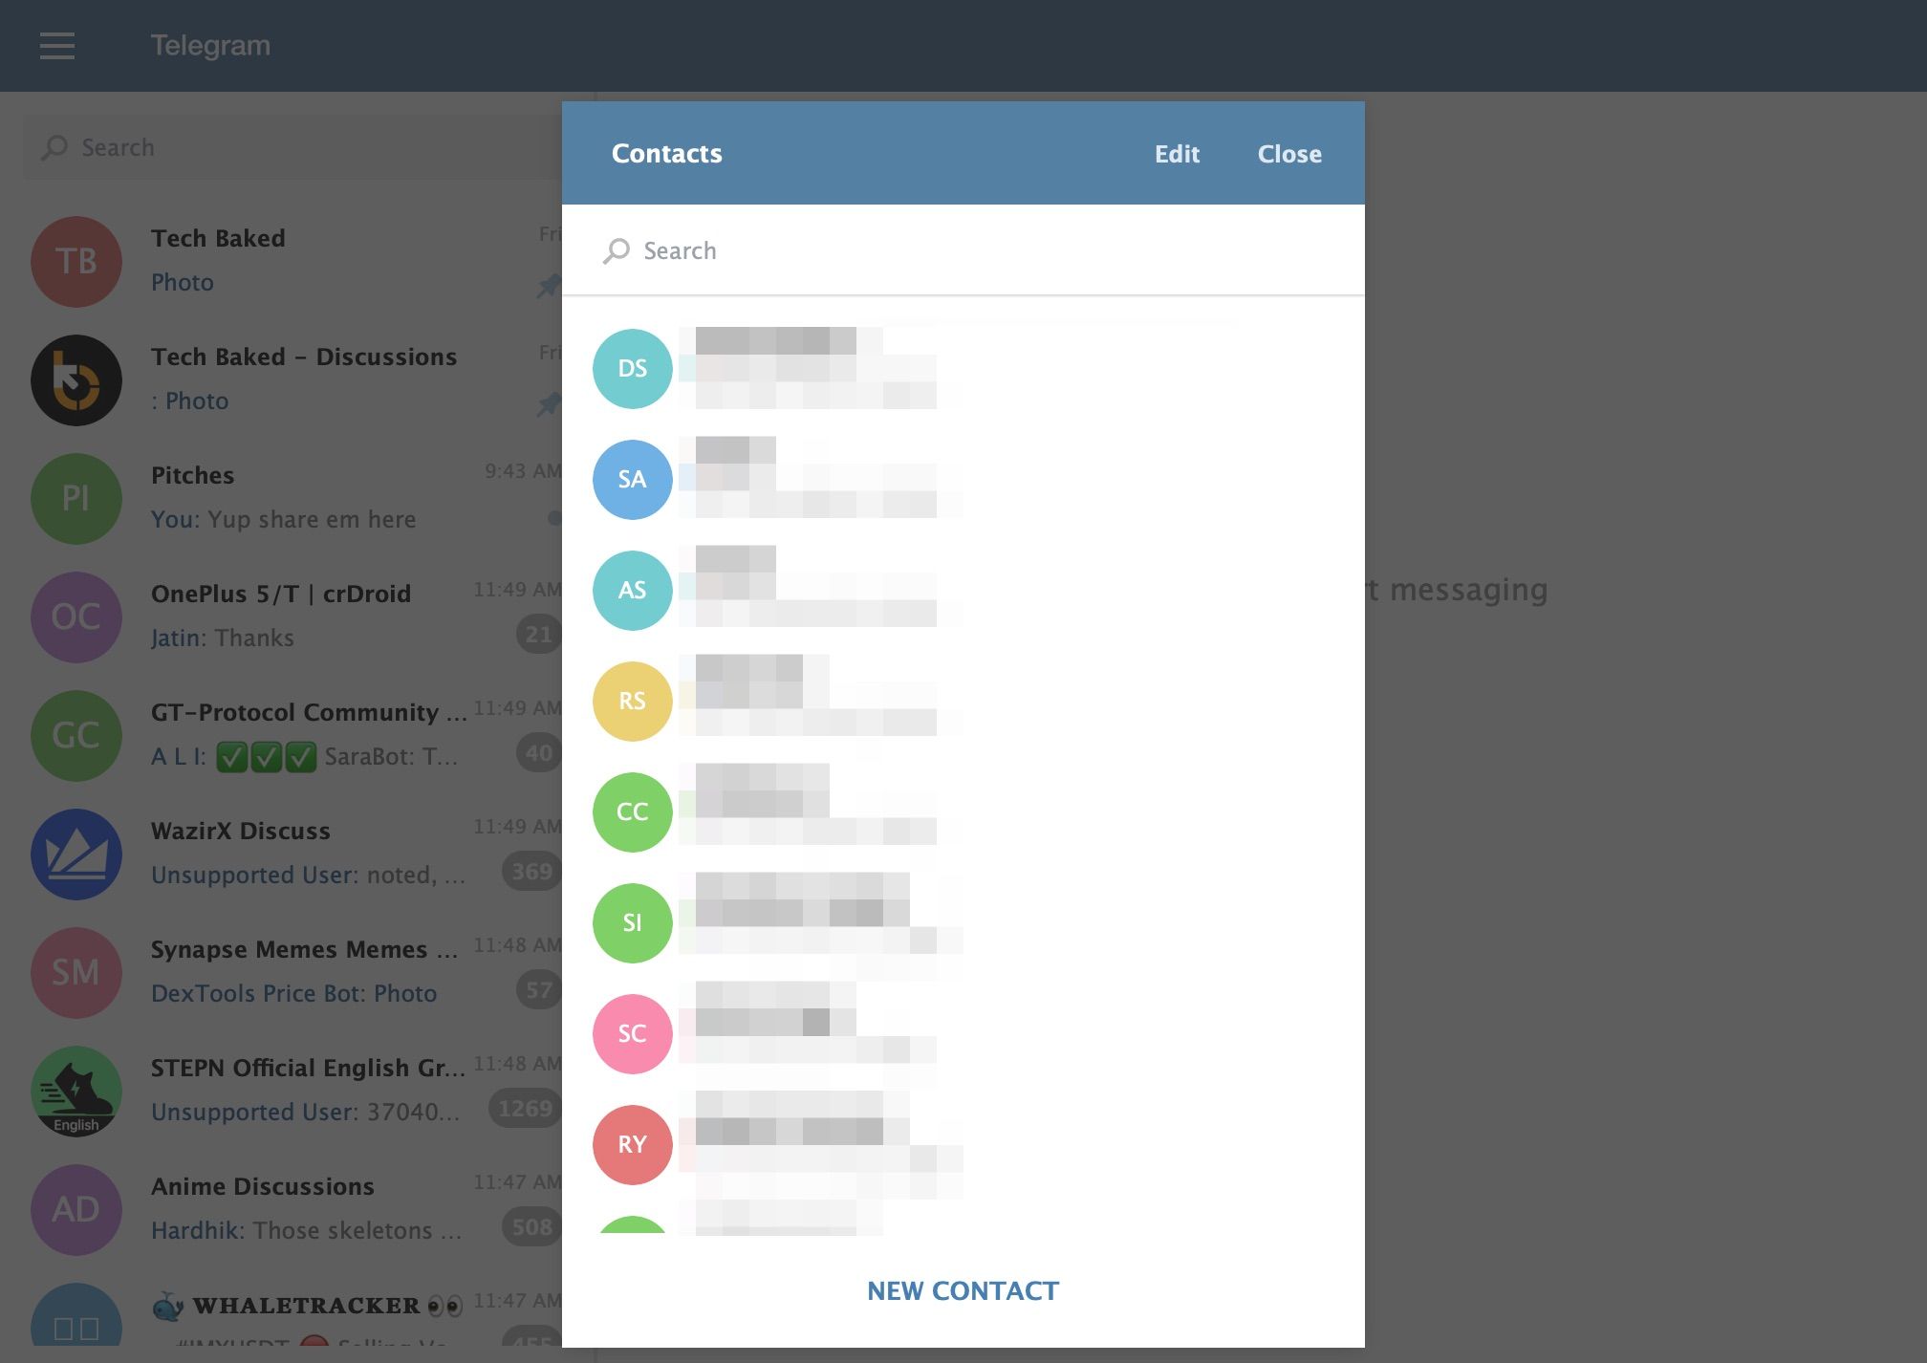Click the 'DexTools Price Bot: Photo' preview

click(293, 993)
